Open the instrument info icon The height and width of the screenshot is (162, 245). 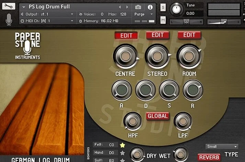click(150, 7)
